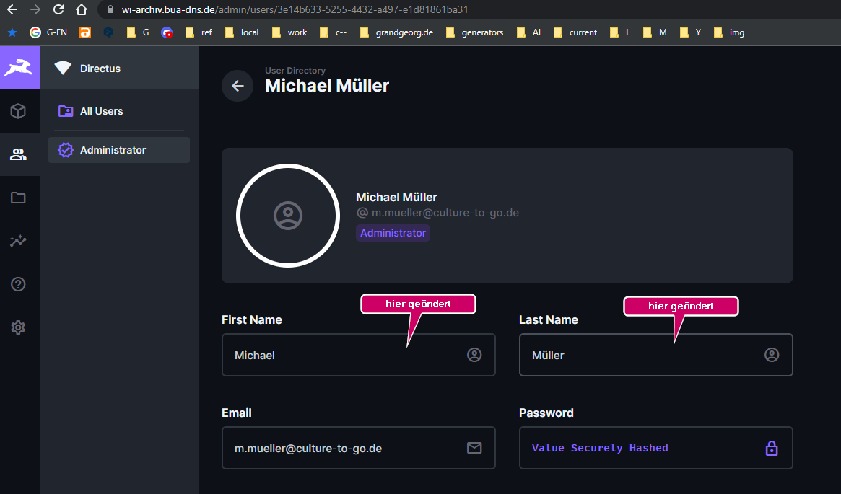Open the File Library folder icon
Screen dimensions: 841x494
19,197
